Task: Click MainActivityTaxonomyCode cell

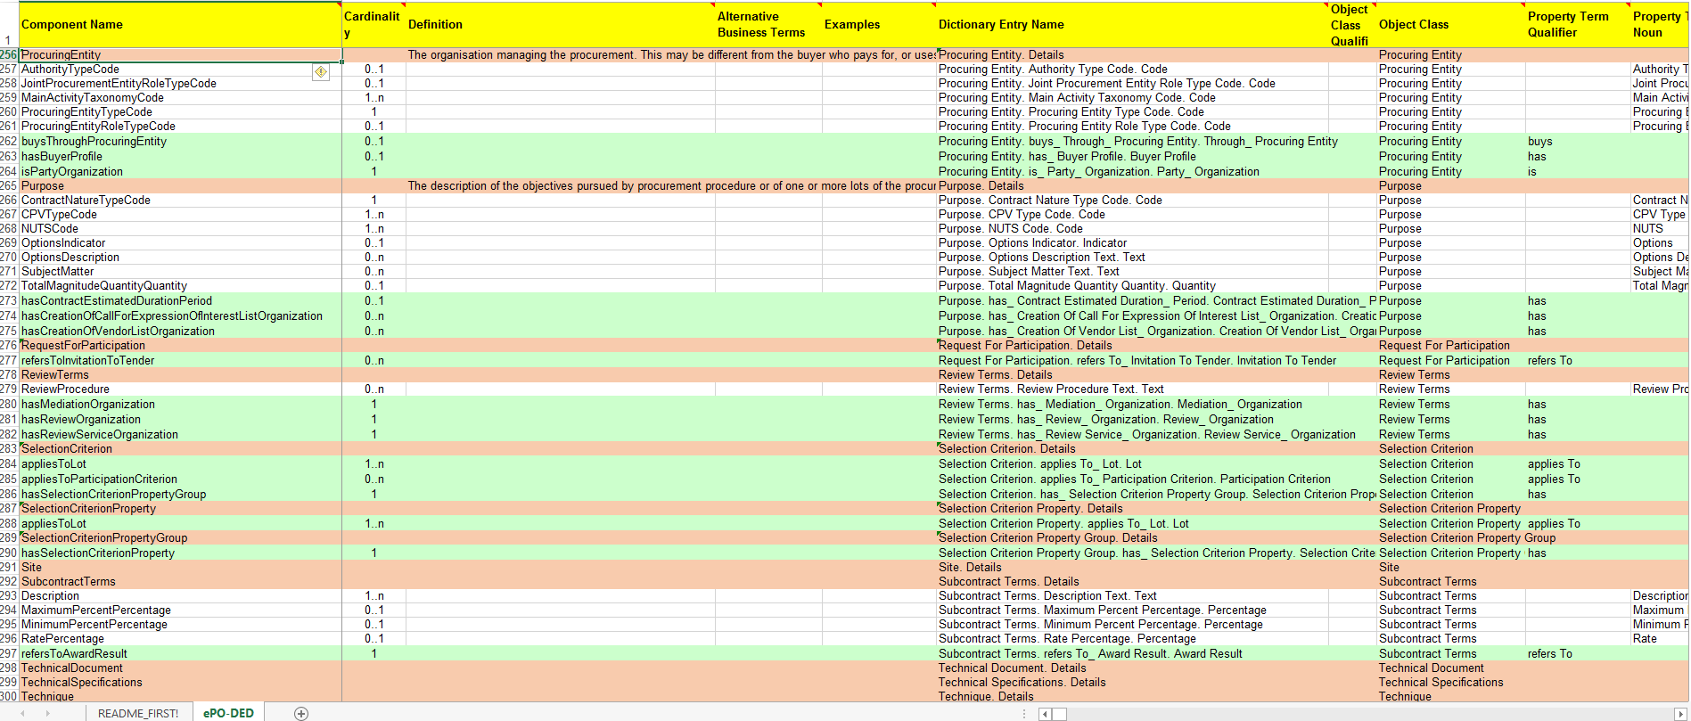Action: (180, 98)
